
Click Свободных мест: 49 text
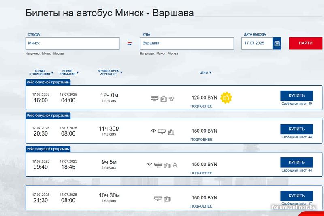point(297,104)
